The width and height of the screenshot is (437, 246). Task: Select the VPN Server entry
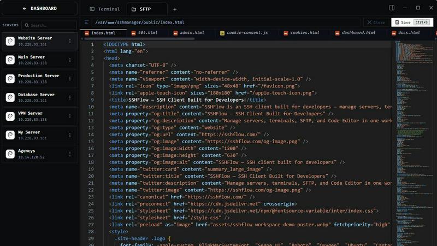pos(39,116)
